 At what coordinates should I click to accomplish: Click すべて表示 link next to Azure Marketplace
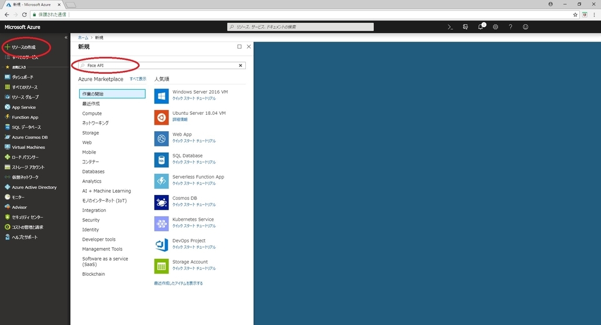pos(137,79)
